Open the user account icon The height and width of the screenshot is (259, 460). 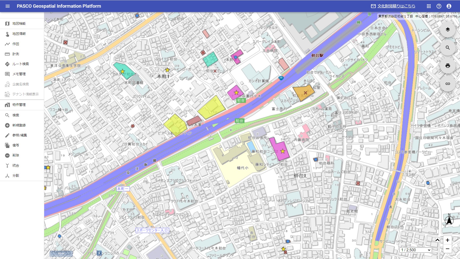pyautogui.click(x=449, y=6)
